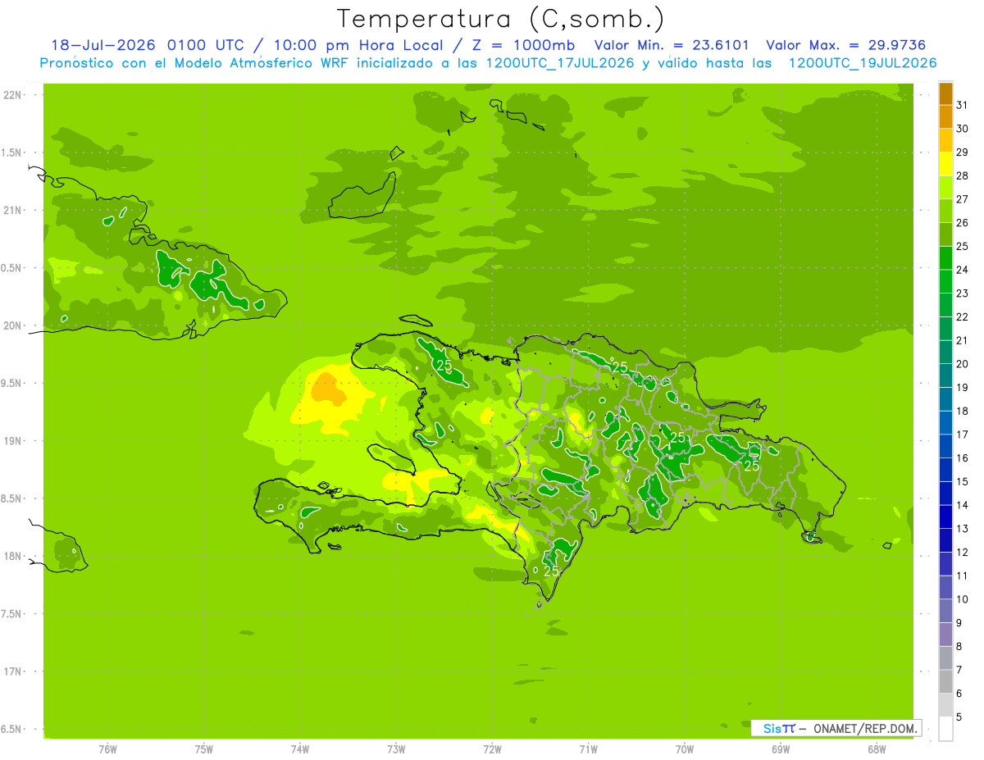Click the legend value "29"
The height and width of the screenshot is (760, 984).
(x=962, y=152)
